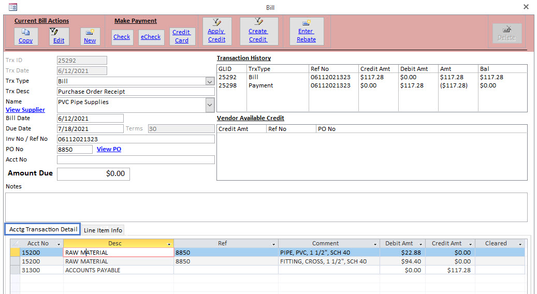Open Debit Amt column filter arrow
This screenshot has width=537, height=294.
[x=420, y=244]
